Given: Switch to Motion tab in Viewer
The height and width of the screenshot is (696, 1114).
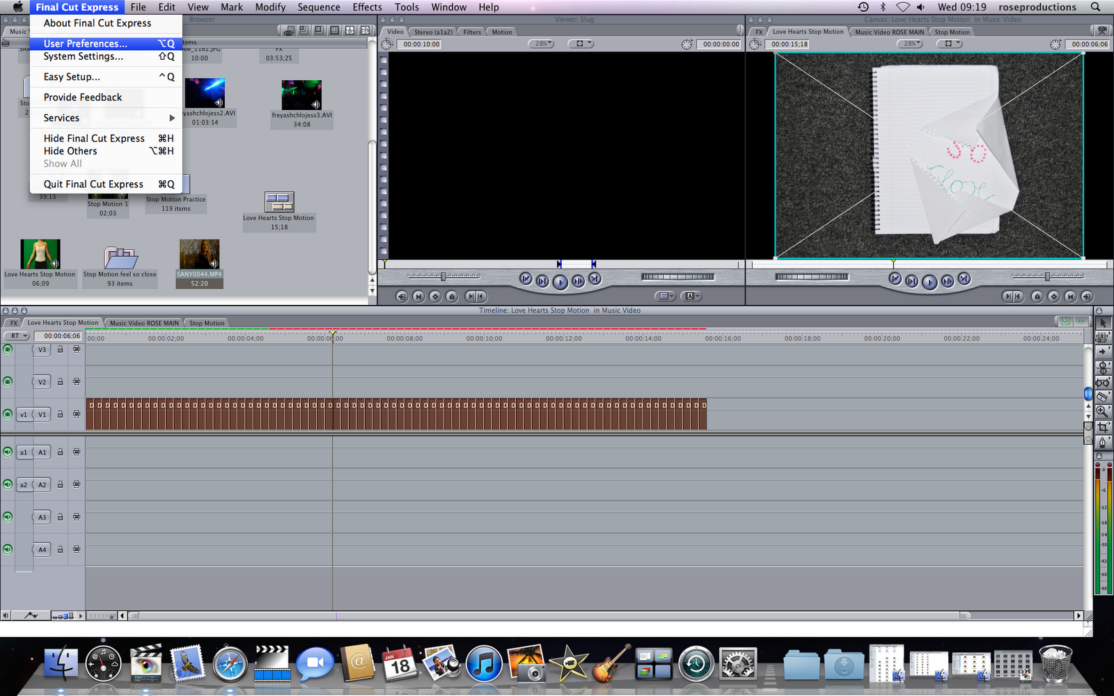Looking at the screenshot, I should 502,32.
